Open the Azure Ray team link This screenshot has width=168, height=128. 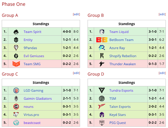click(117, 48)
